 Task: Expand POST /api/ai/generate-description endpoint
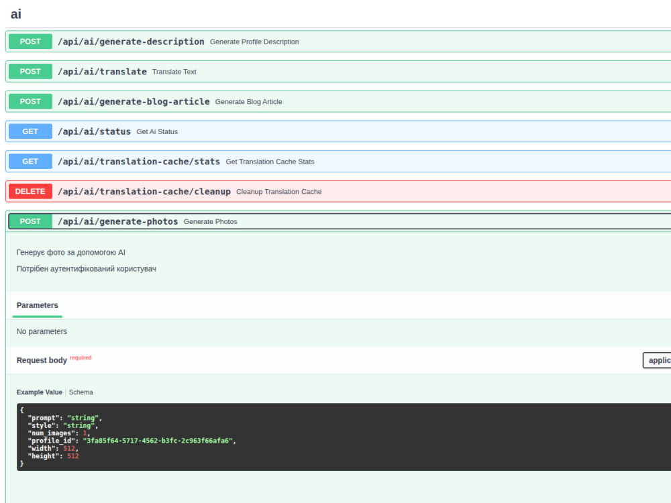tap(338, 42)
